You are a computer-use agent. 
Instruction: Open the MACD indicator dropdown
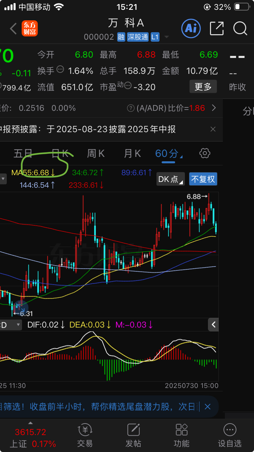[11, 325]
